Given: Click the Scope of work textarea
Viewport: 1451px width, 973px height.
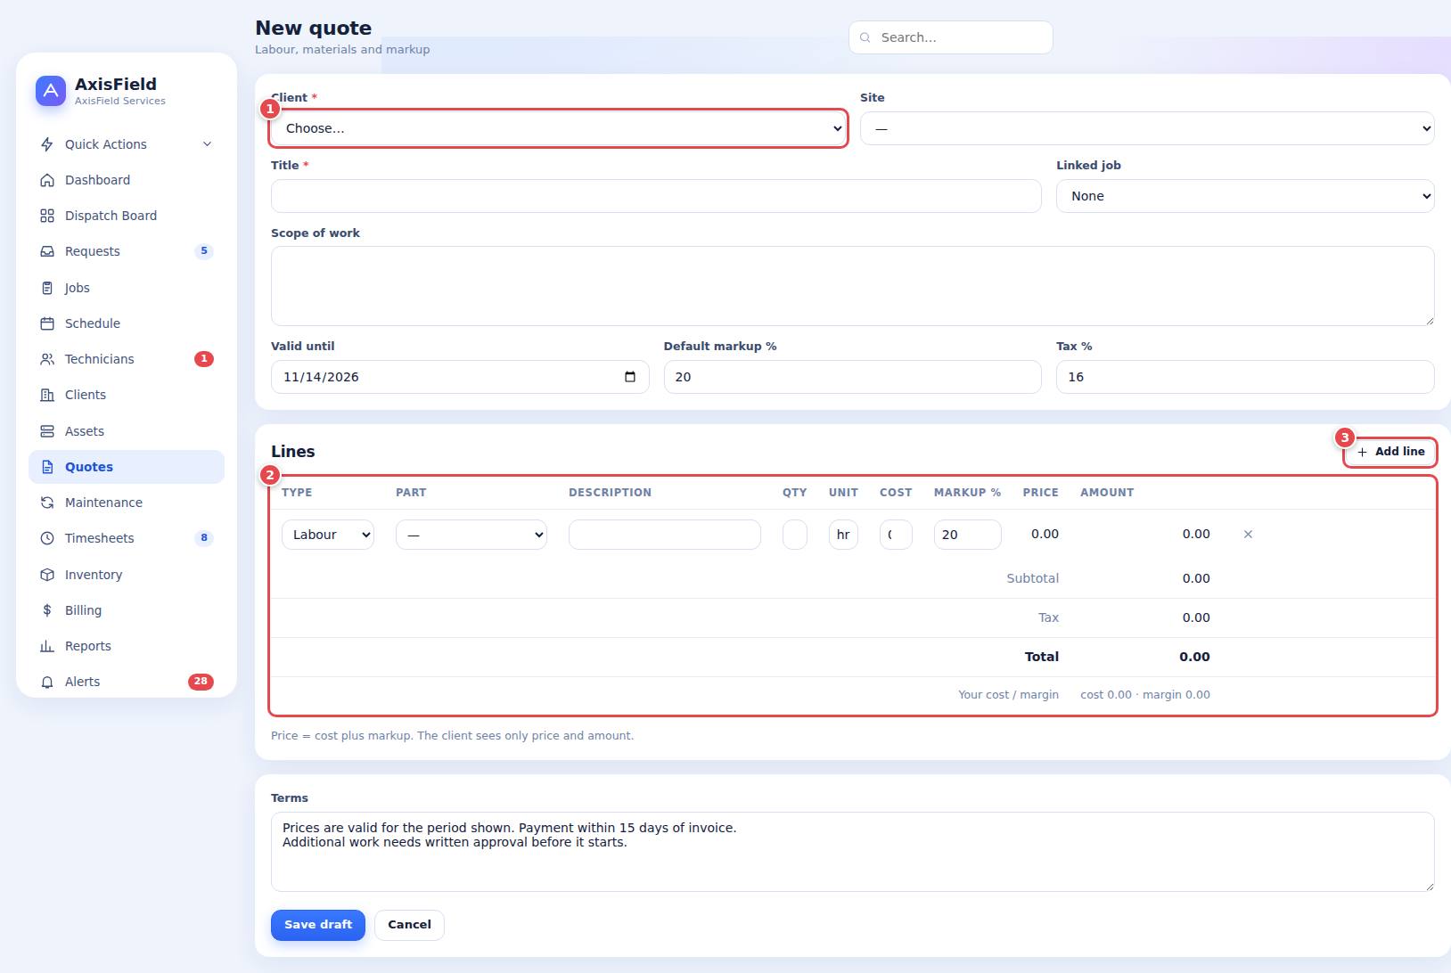Looking at the screenshot, I should click(x=853, y=286).
